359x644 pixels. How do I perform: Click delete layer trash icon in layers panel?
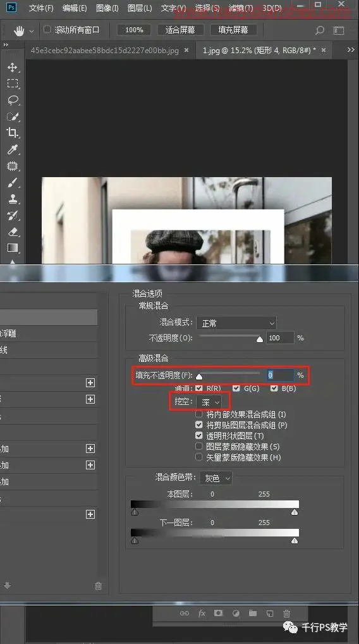tap(287, 614)
